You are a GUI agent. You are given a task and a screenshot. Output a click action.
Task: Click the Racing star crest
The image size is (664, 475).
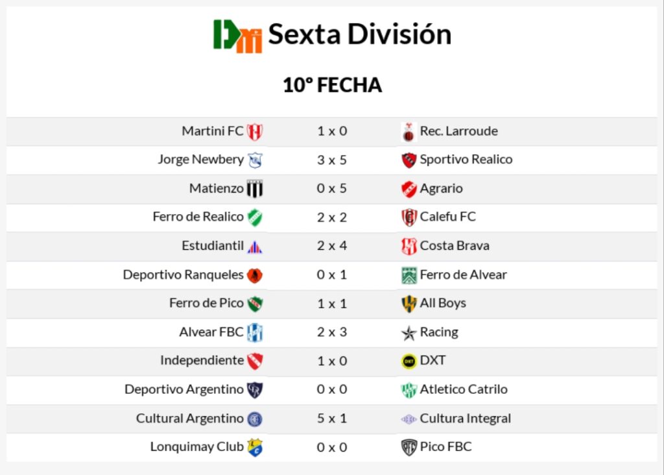point(409,333)
